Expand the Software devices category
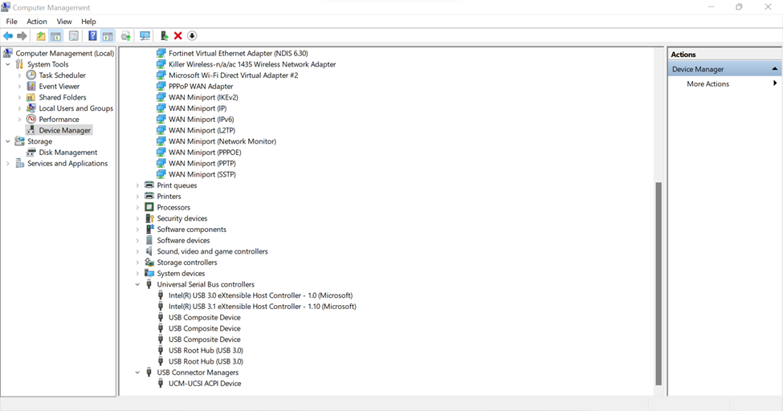783x411 pixels. coord(137,240)
